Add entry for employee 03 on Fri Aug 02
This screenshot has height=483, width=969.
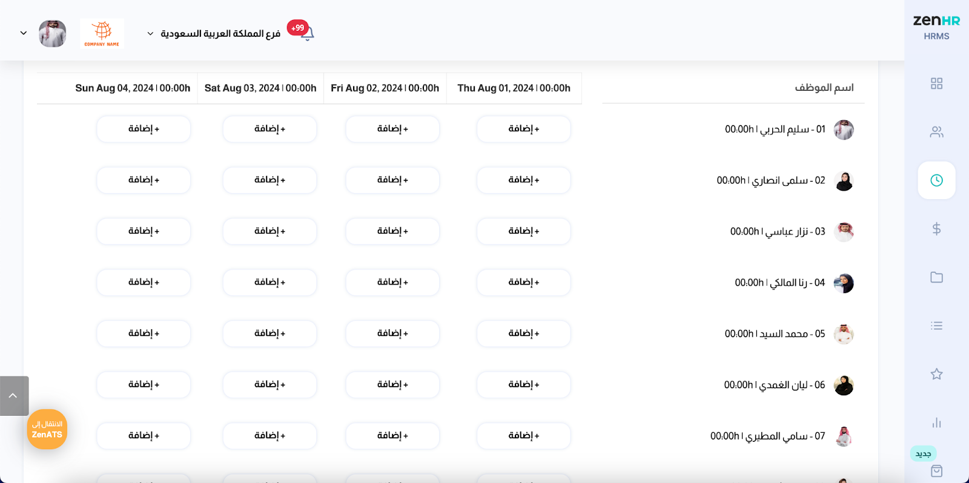[392, 231]
